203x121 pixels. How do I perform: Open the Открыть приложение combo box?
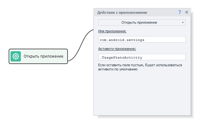(x=142, y=22)
